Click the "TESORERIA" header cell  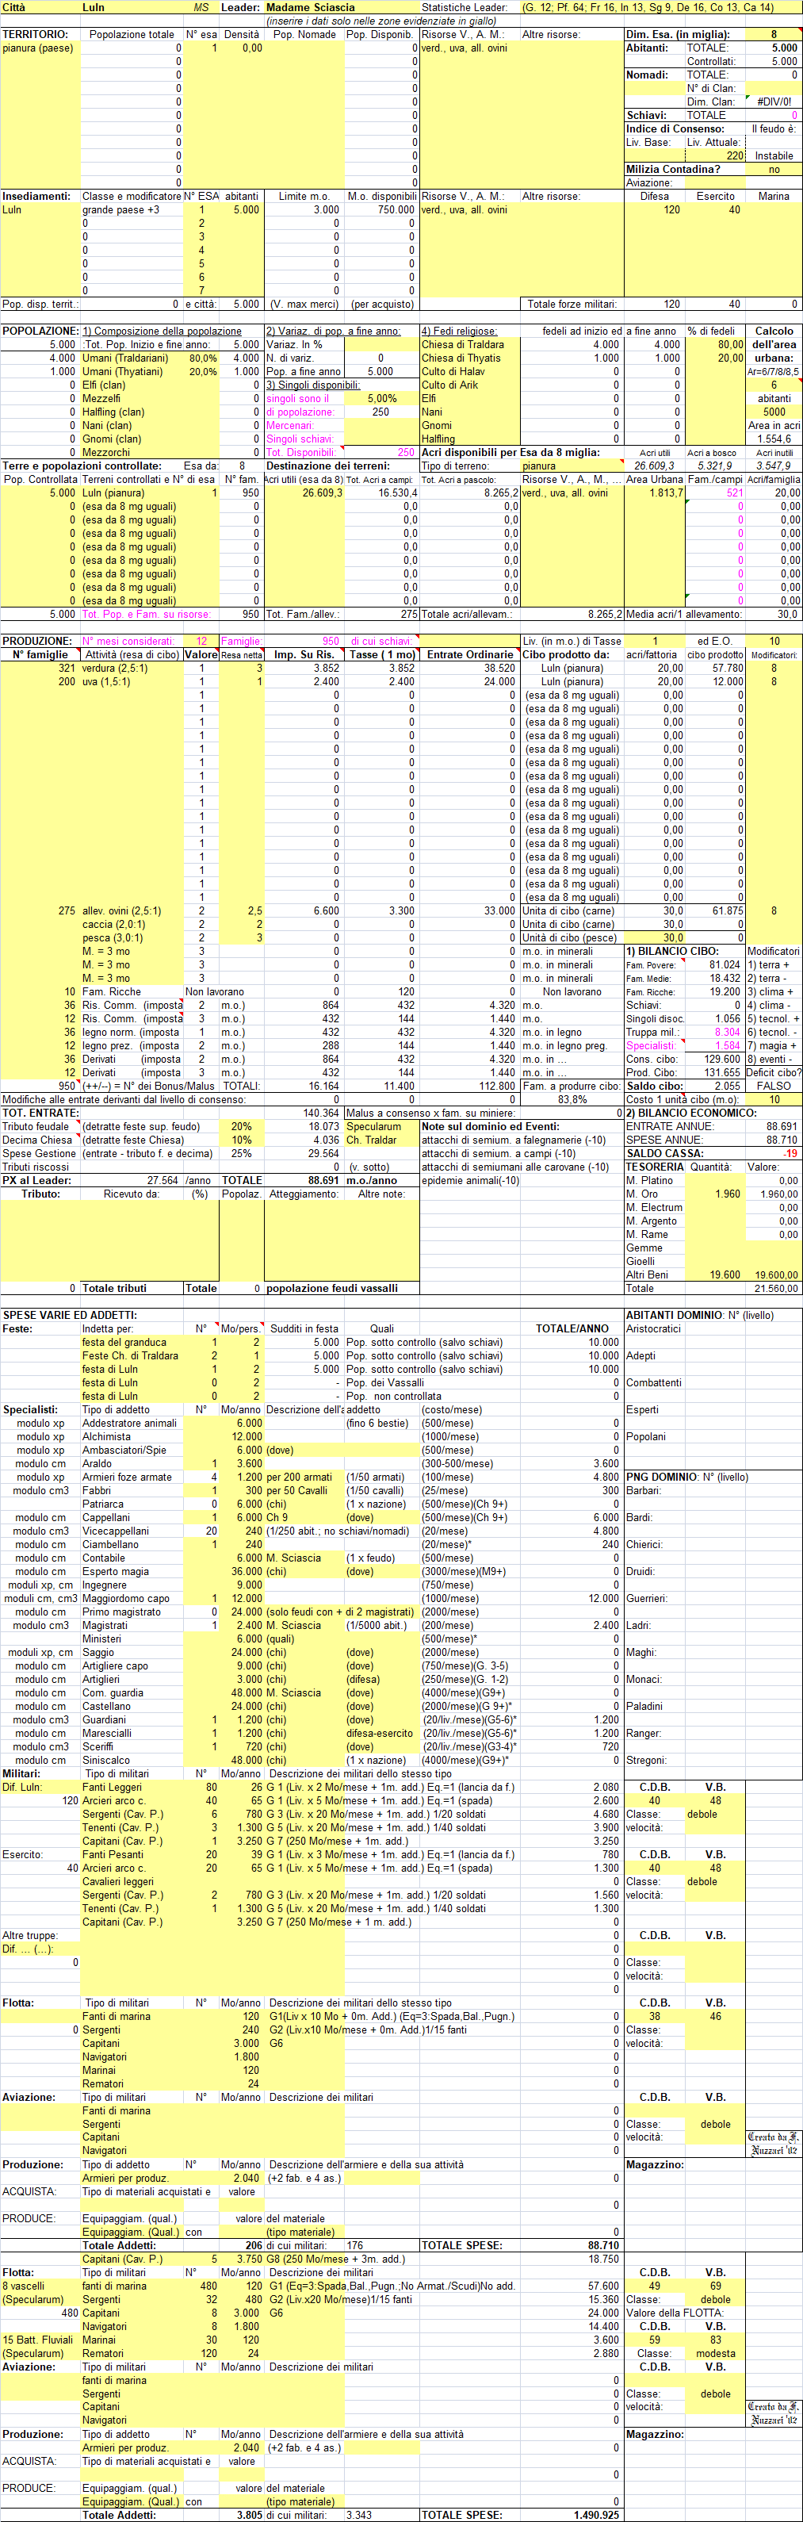(654, 1167)
